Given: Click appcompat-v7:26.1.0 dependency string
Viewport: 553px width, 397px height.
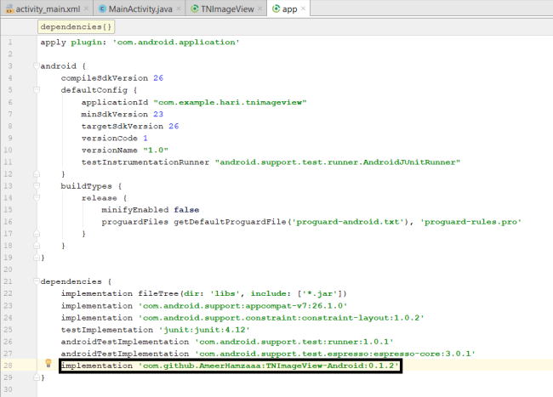Looking at the screenshot, I should pos(242,306).
